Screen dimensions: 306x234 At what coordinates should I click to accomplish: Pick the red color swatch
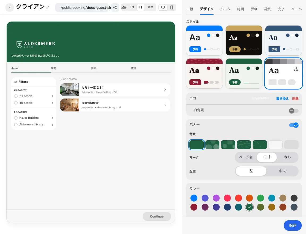[x=238, y=198]
